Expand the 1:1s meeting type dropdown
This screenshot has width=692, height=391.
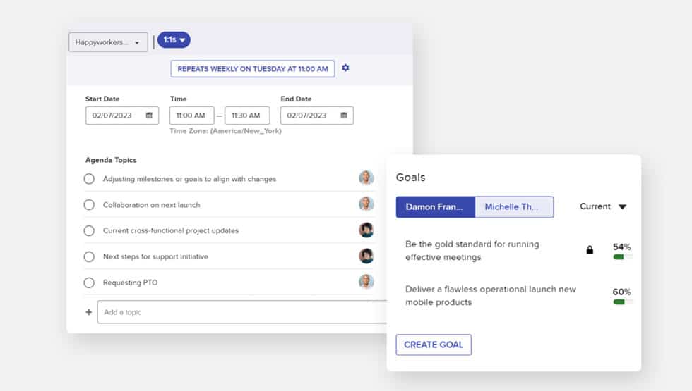pos(174,40)
